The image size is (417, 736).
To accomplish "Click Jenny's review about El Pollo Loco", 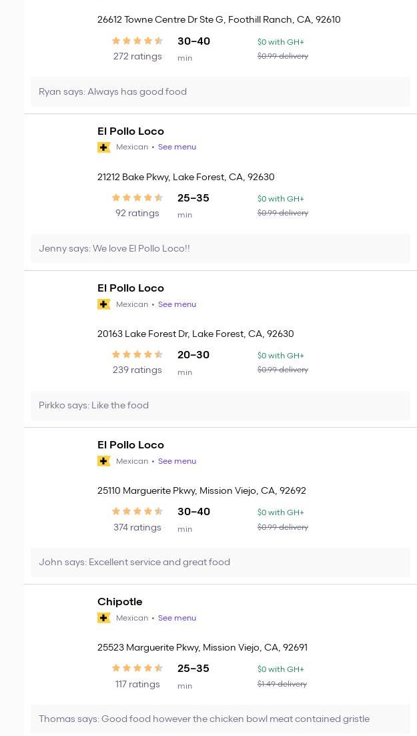I will [114, 249].
